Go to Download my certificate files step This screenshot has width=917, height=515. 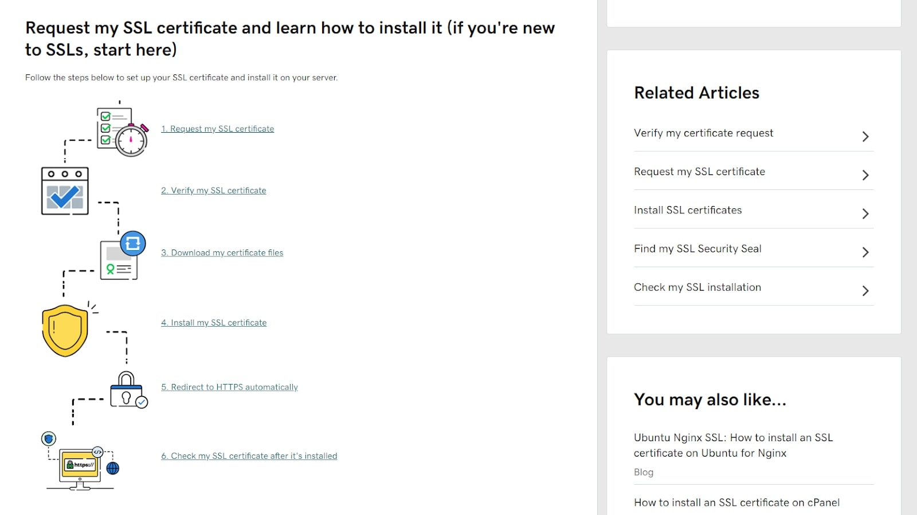click(222, 253)
